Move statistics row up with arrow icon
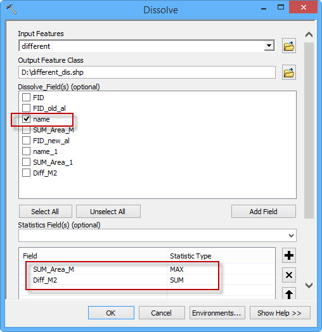 [289, 294]
